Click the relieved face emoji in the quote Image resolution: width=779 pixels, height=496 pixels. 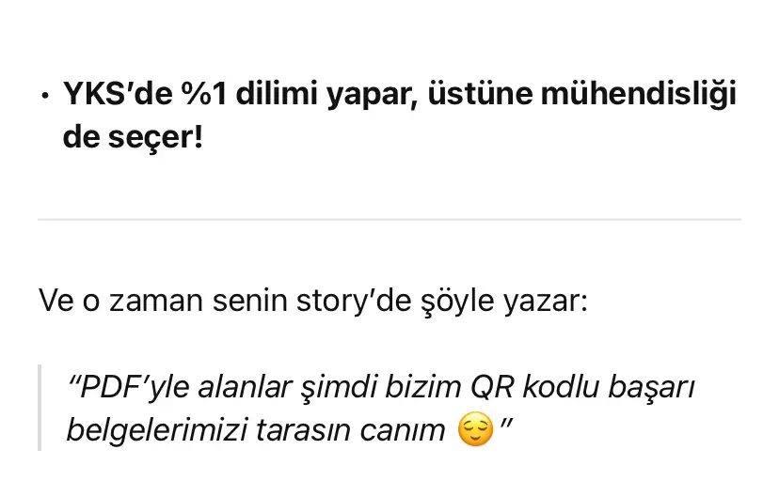tap(475, 430)
